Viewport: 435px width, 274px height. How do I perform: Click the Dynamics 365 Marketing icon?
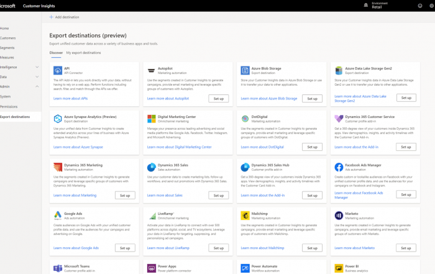click(58, 167)
